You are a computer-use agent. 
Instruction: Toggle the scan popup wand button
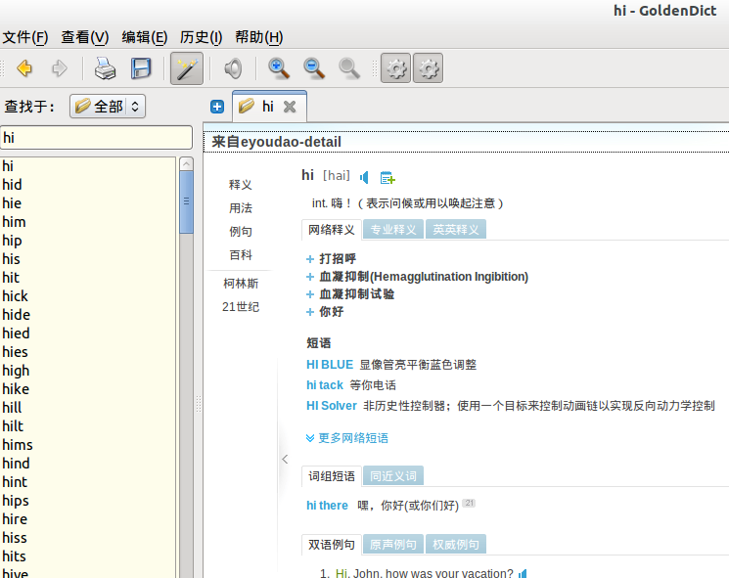point(187,68)
